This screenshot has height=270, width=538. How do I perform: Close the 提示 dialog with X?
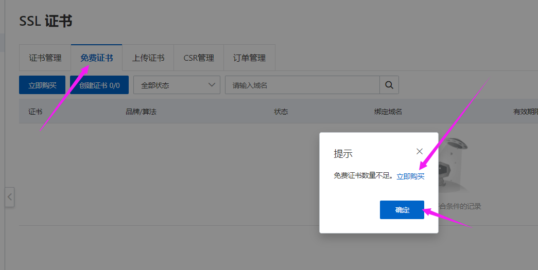[x=419, y=151]
